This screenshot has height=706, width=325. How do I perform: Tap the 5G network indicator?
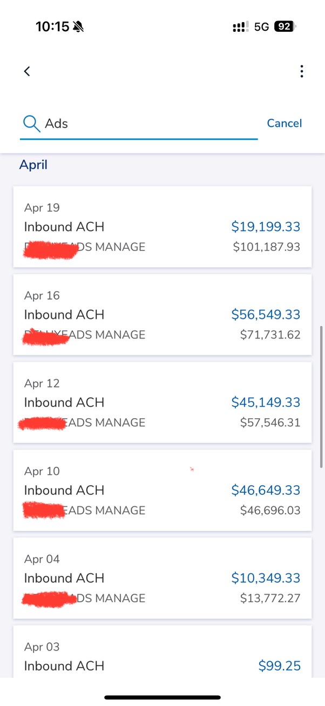[261, 26]
